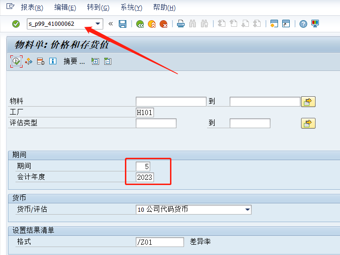Click the 评估类型 from-value input field
Screen dimensions: 340x255
click(x=156, y=123)
